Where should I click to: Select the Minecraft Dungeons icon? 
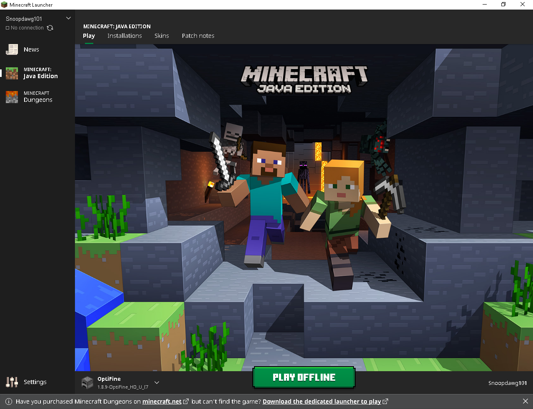tap(12, 97)
